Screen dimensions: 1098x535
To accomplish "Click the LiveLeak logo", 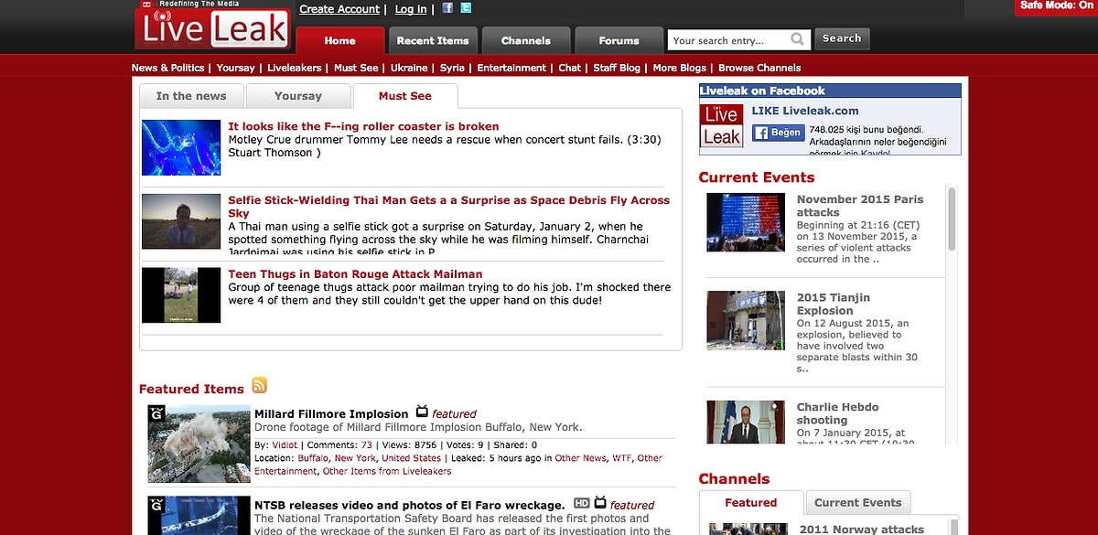I will pos(212,27).
